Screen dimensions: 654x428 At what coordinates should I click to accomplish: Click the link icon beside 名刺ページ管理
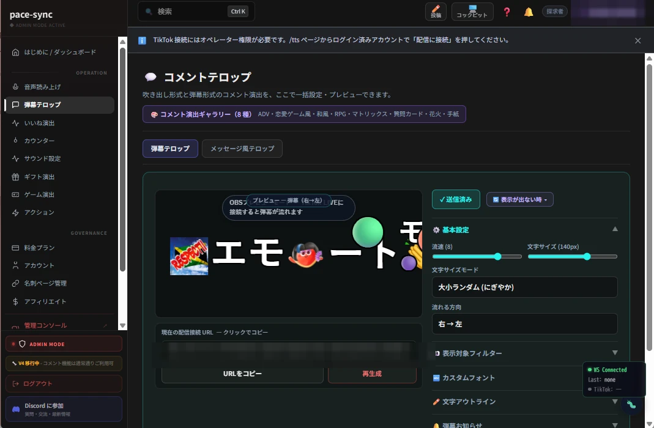tap(15, 283)
